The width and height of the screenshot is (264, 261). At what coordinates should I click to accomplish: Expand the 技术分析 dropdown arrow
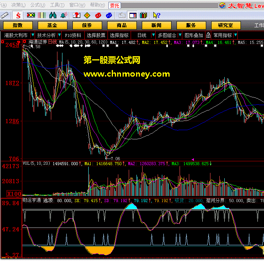59,35
